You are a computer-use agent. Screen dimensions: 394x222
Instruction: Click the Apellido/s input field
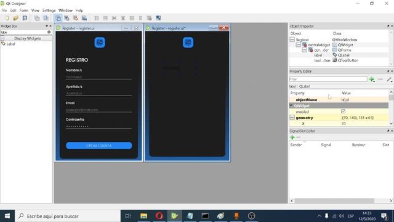pyautogui.click(x=98, y=93)
